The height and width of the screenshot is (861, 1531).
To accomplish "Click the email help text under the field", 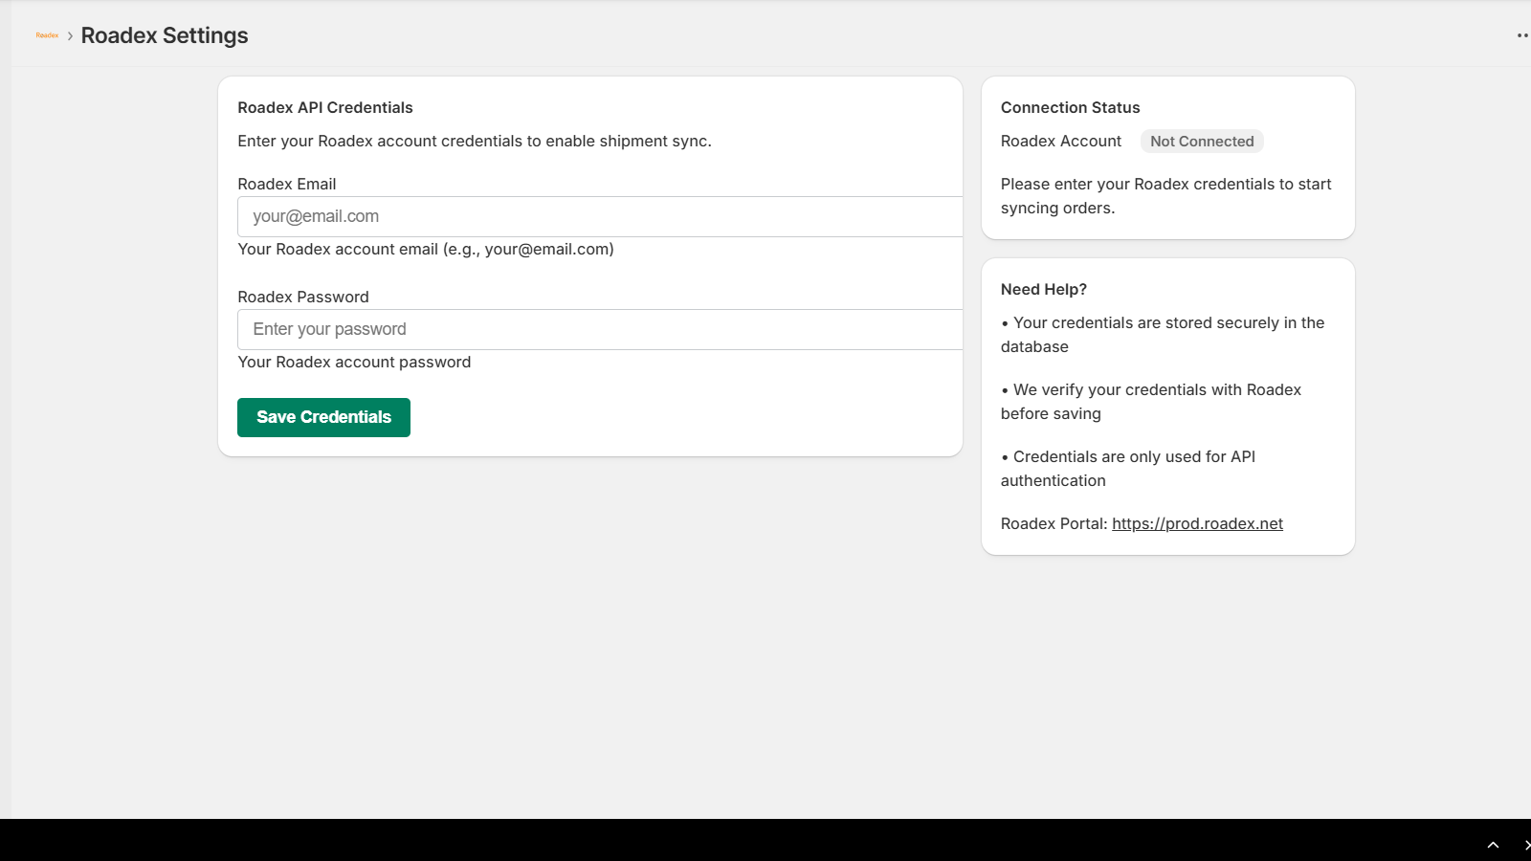I will [426, 249].
